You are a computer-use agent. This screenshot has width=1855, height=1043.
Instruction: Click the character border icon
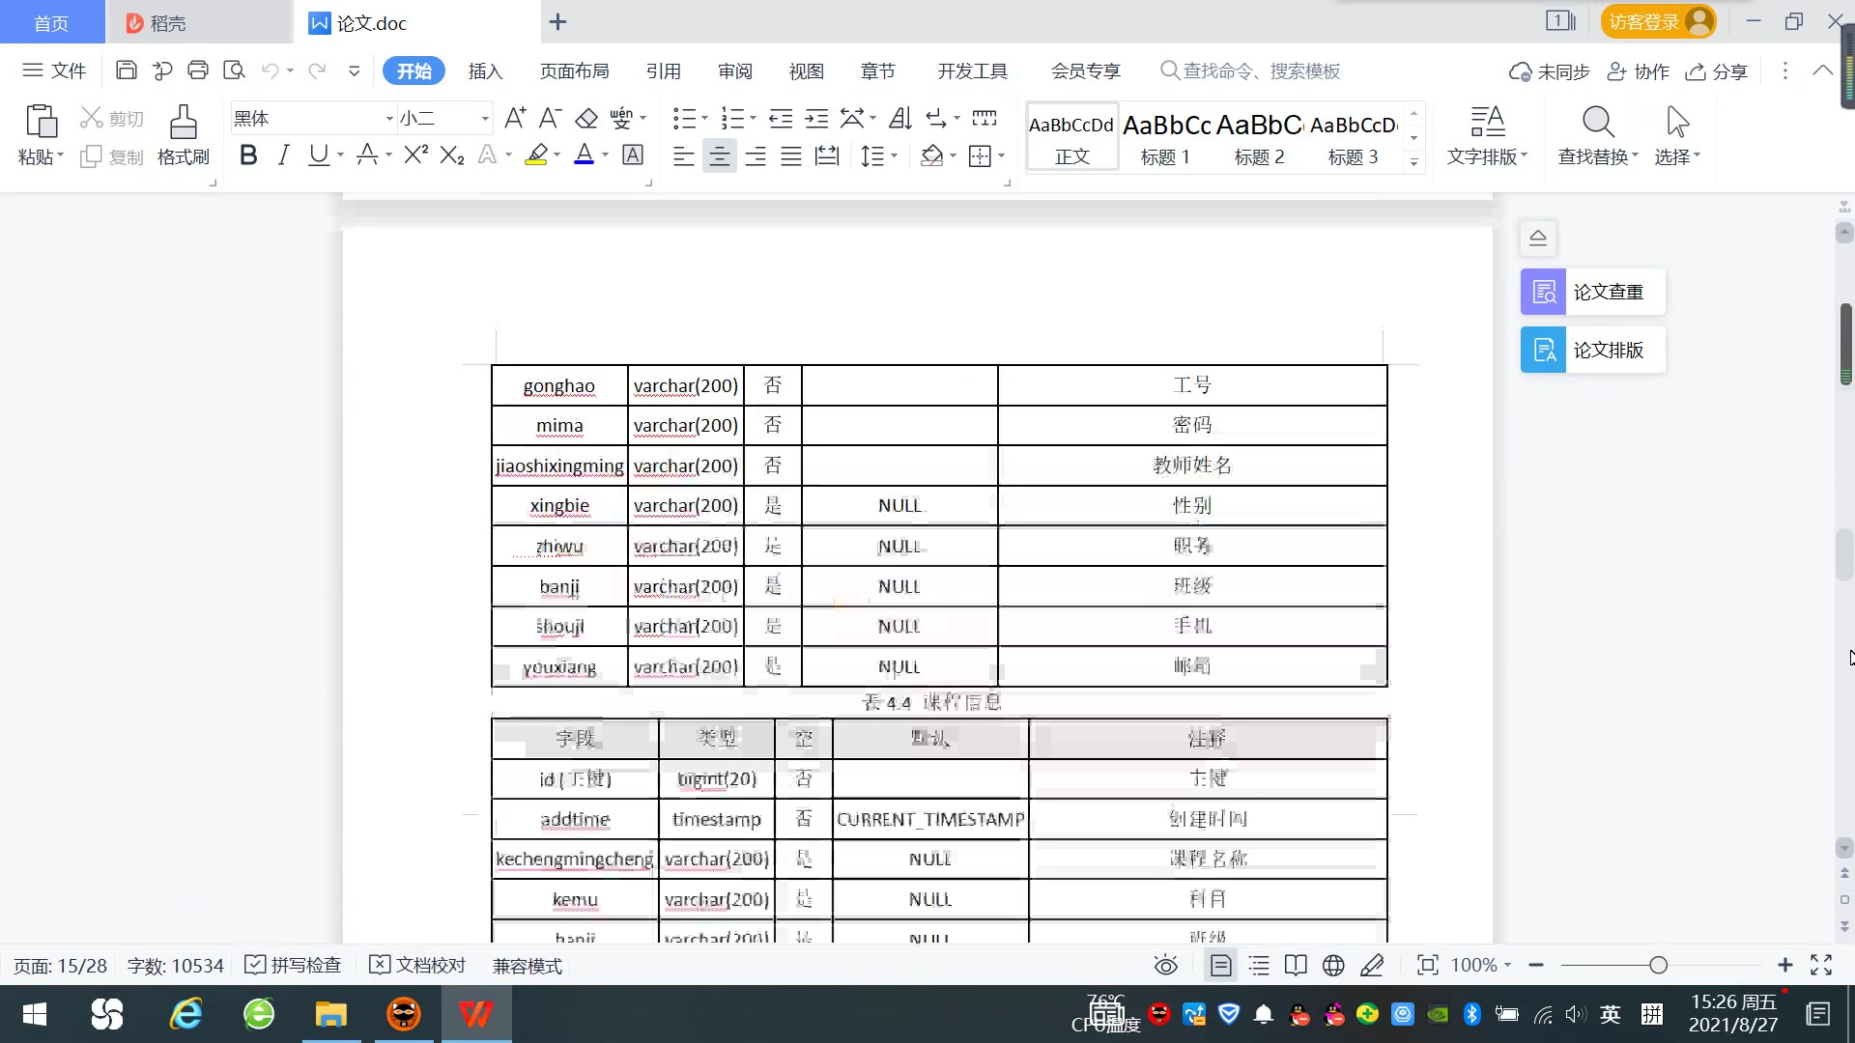pos(633,155)
